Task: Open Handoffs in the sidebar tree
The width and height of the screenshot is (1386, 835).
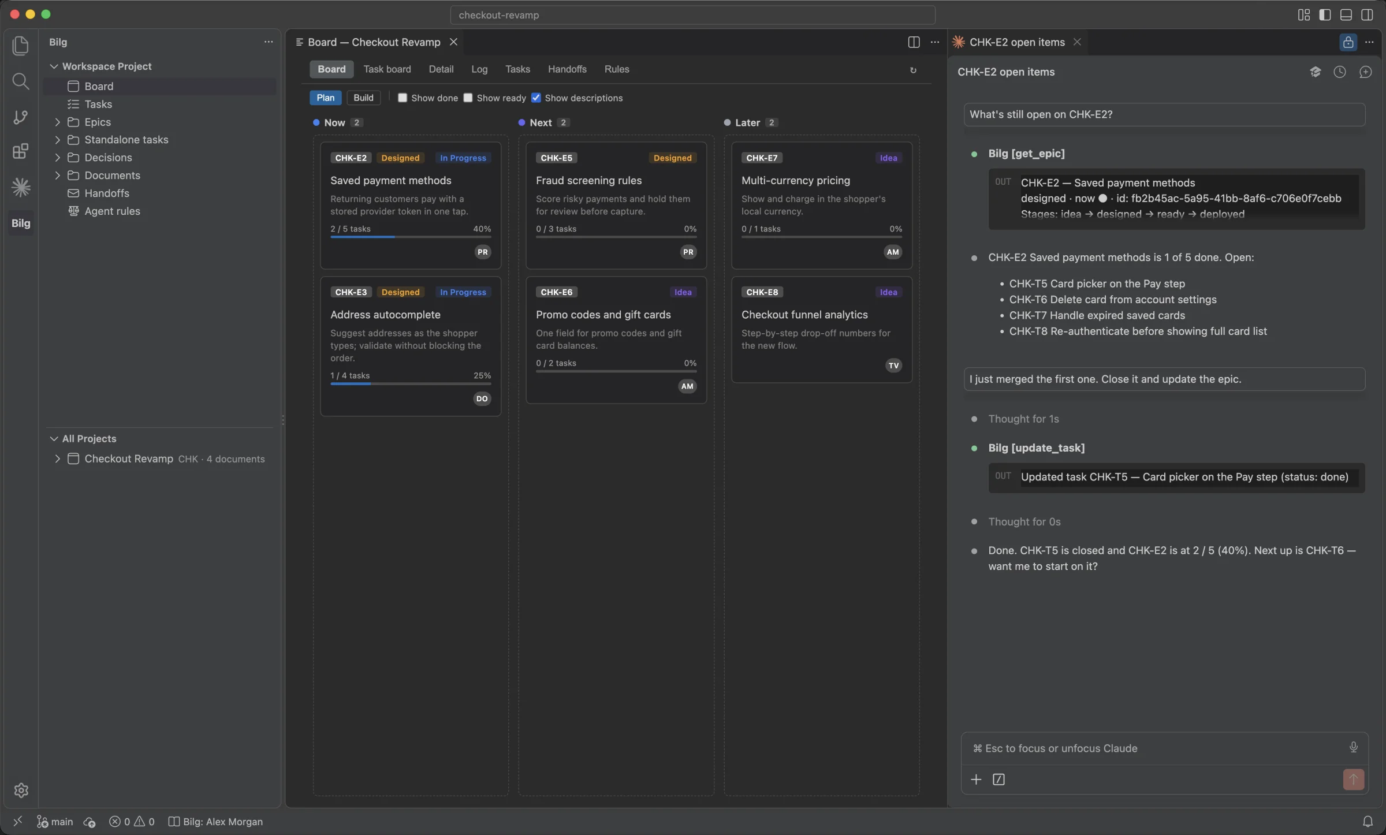Action: [107, 193]
